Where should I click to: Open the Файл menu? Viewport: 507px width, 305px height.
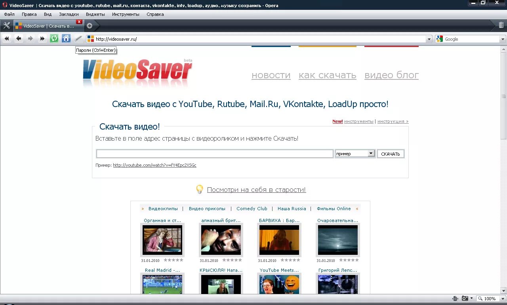pyautogui.click(x=10, y=14)
